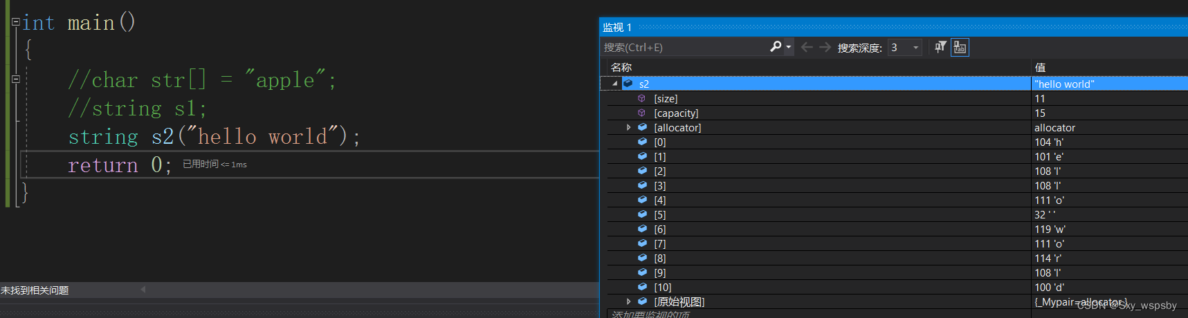Click the value 104 'h'
Image resolution: width=1188 pixels, height=318 pixels.
1049,142
